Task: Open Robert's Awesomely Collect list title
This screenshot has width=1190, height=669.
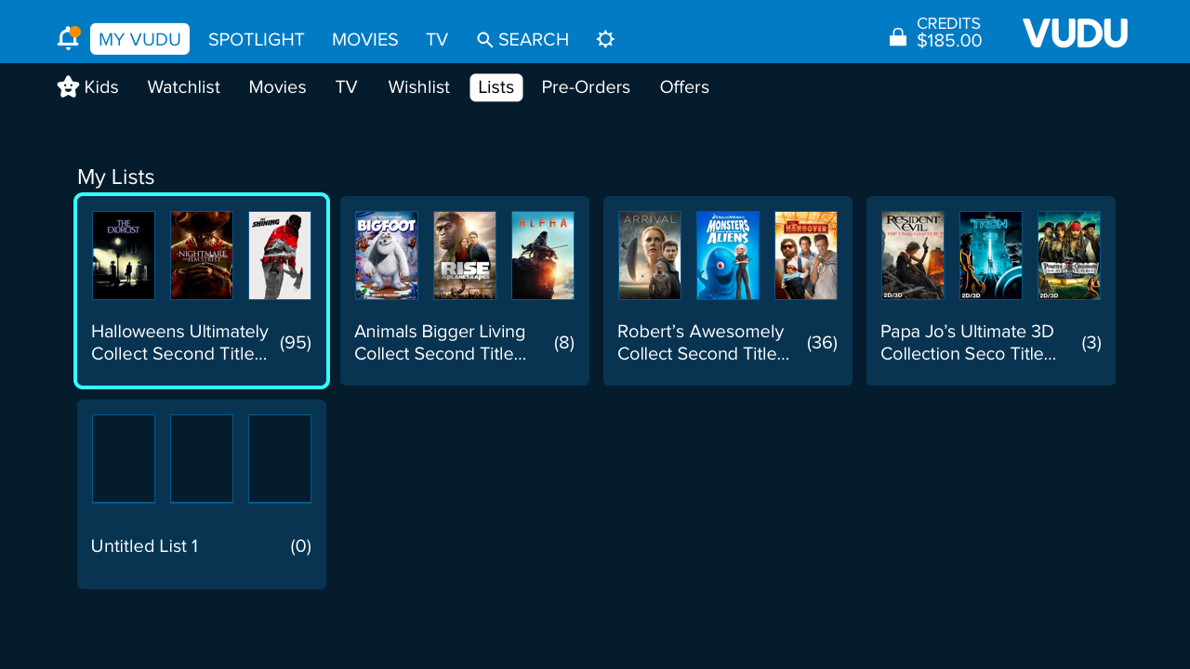Action: pyautogui.click(x=704, y=343)
